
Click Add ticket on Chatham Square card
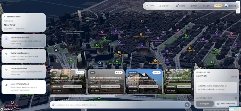click(x=72, y=87)
